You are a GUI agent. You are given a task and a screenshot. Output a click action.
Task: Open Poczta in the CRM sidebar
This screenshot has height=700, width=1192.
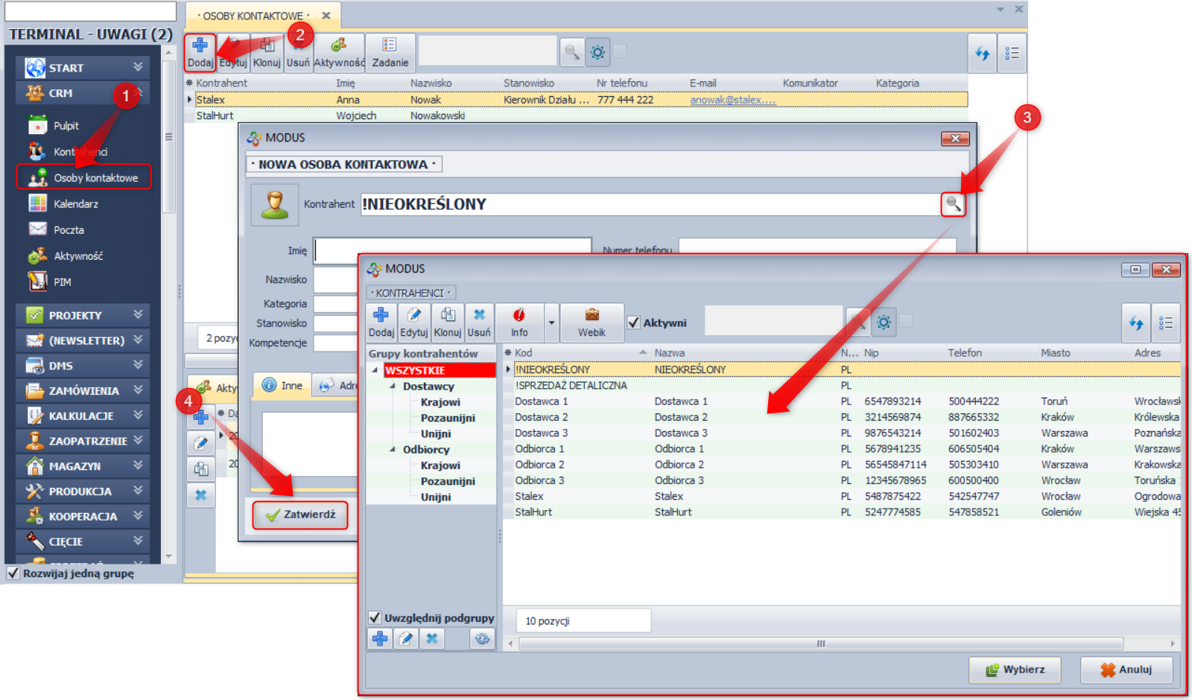pos(68,230)
